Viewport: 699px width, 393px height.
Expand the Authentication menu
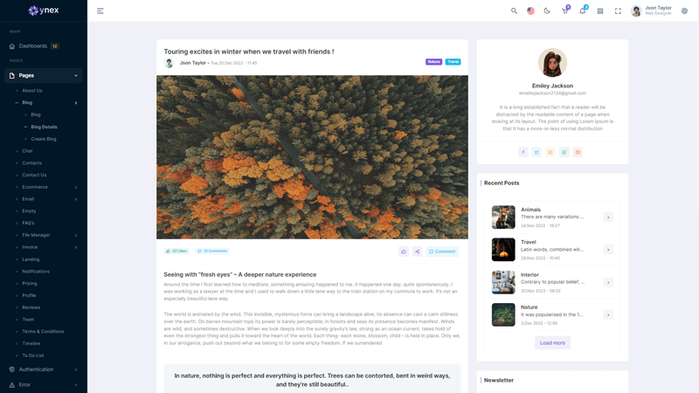(x=44, y=369)
